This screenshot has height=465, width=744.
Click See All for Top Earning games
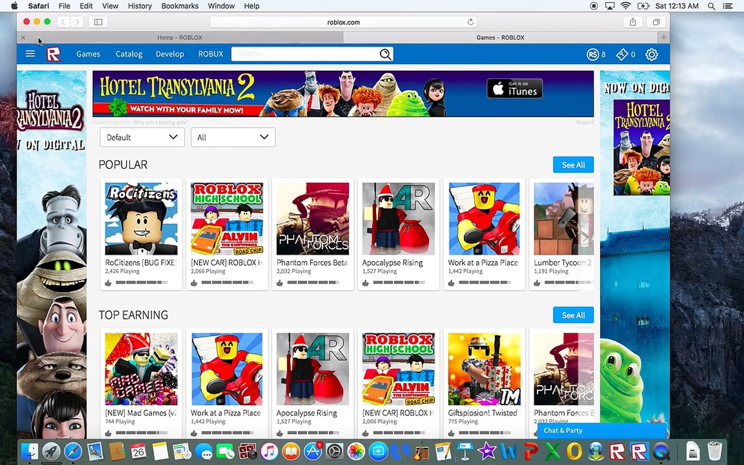tap(573, 315)
